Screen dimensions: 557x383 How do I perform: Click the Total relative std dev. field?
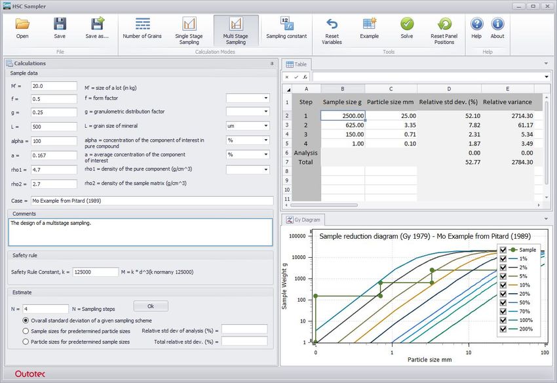coord(244,342)
